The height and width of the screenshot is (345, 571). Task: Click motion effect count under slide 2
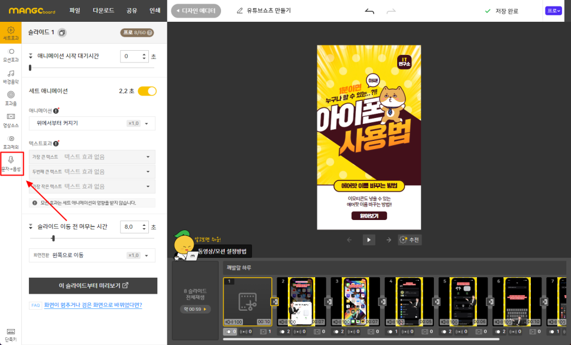pos(284,331)
